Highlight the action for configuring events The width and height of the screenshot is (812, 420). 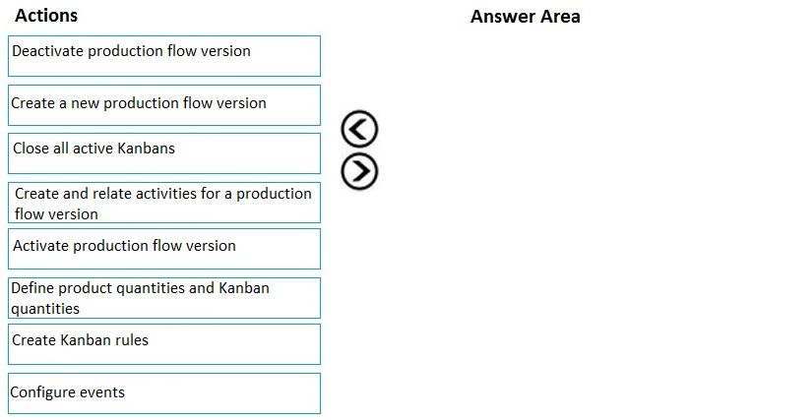click(x=164, y=393)
